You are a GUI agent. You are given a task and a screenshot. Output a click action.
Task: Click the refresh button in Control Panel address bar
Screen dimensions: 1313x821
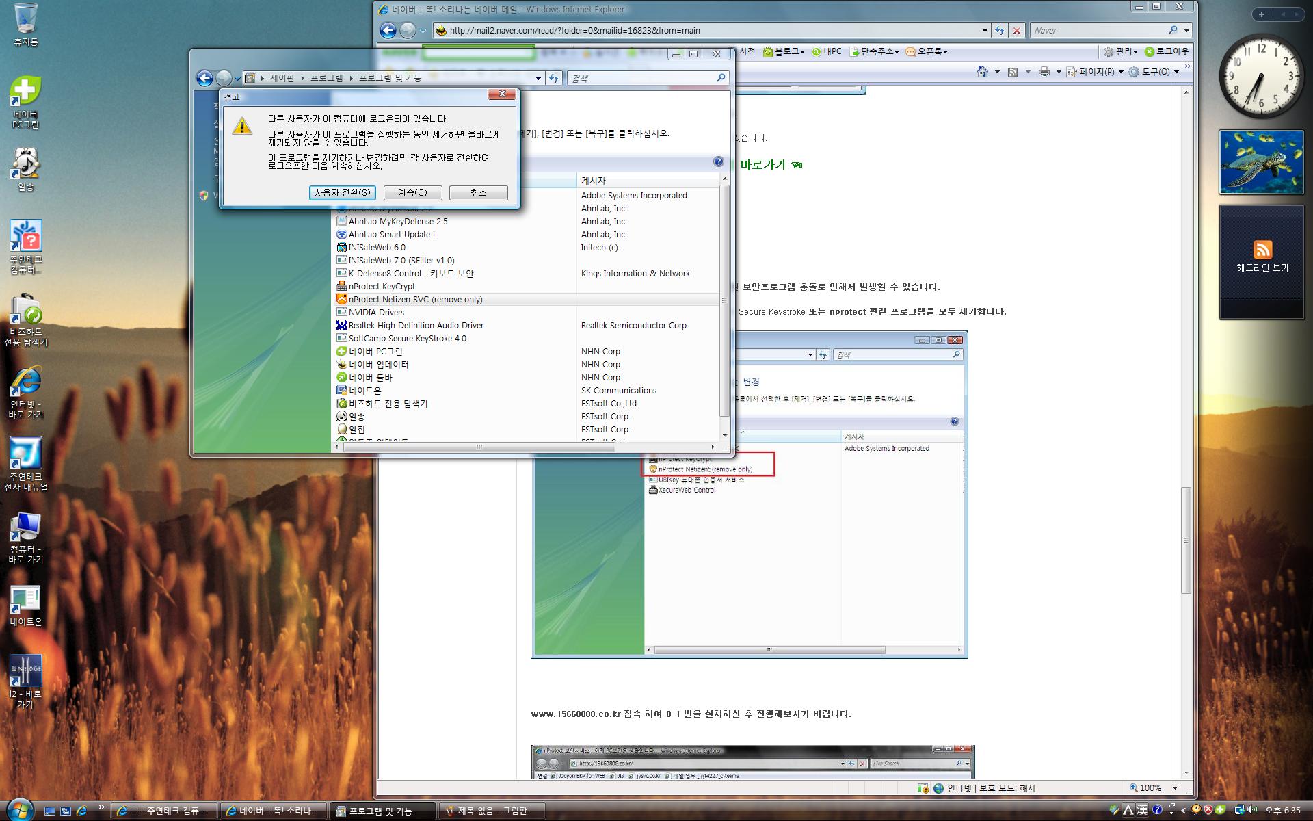(x=554, y=78)
